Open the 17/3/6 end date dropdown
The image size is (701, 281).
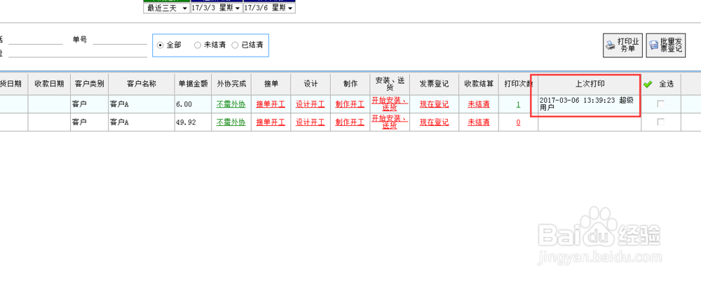(x=270, y=8)
